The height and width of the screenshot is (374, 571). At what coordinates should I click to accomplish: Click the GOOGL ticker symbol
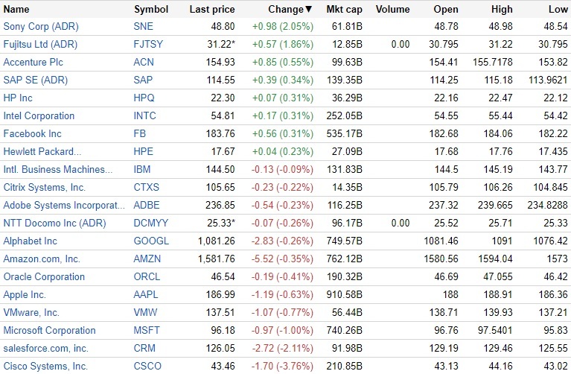151,241
